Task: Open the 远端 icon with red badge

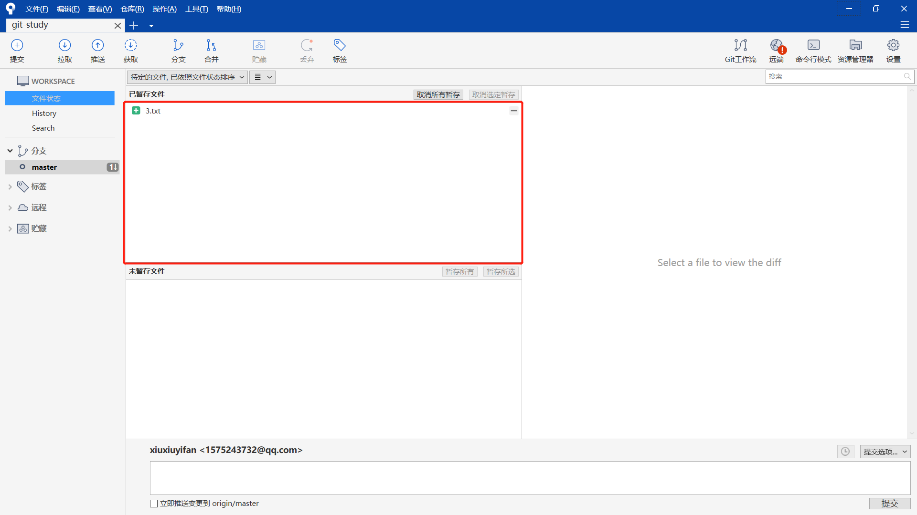Action: tap(776, 50)
